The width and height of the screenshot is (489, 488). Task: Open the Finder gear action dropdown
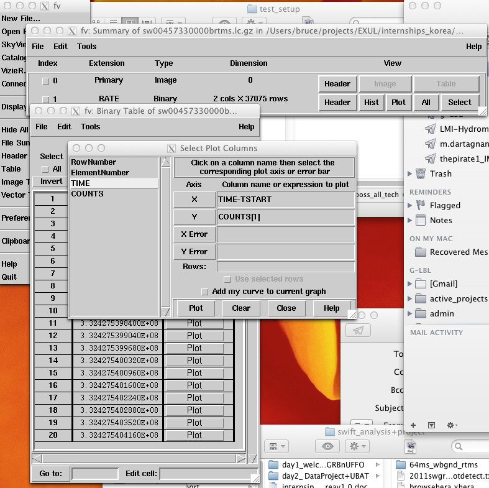359,446
